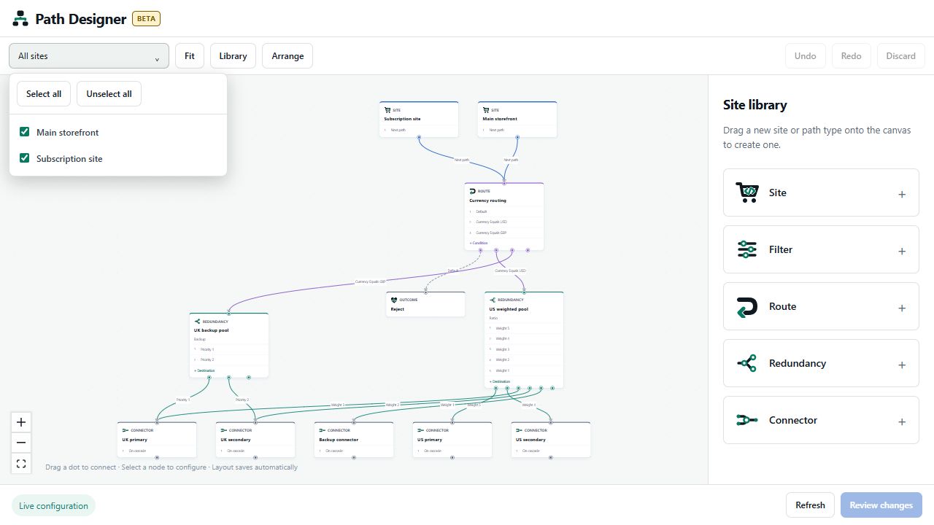Select the UK backup pool node
934x525 pixels.
click(229, 345)
